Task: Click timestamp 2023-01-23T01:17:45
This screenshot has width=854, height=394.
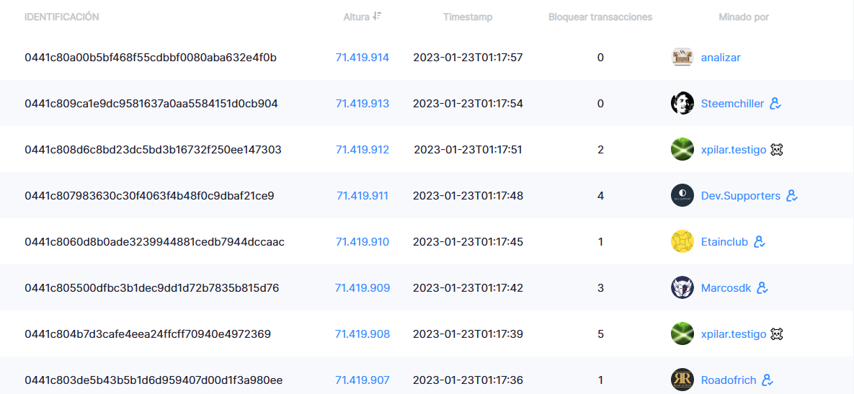Action: click(x=468, y=241)
